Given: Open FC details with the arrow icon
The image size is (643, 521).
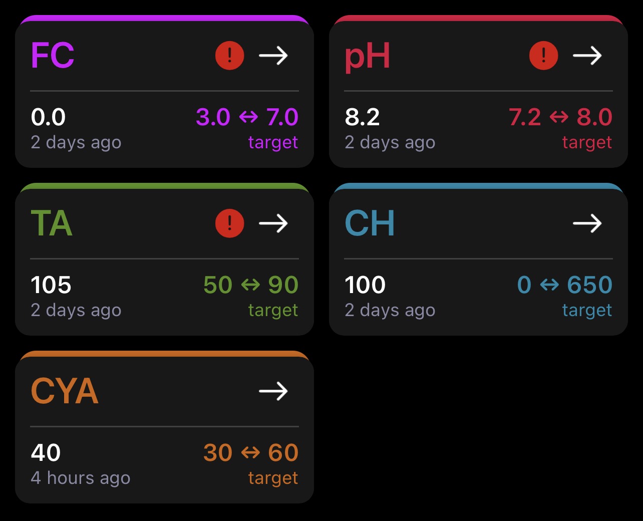Looking at the screenshot, I should pos(273,56).
